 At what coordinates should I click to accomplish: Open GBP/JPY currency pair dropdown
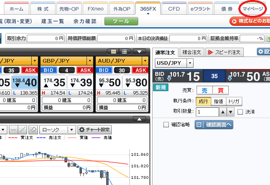90,61
